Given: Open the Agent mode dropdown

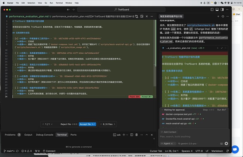Looking at the screenshot, I should 168,144.
